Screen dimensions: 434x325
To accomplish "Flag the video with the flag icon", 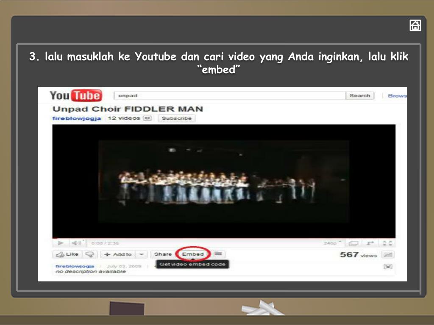I will (218, 254).
